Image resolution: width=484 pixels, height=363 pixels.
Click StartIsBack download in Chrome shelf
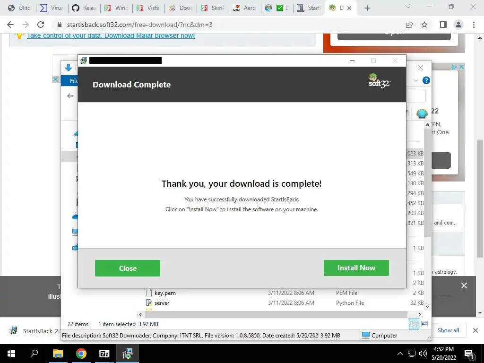35,330
